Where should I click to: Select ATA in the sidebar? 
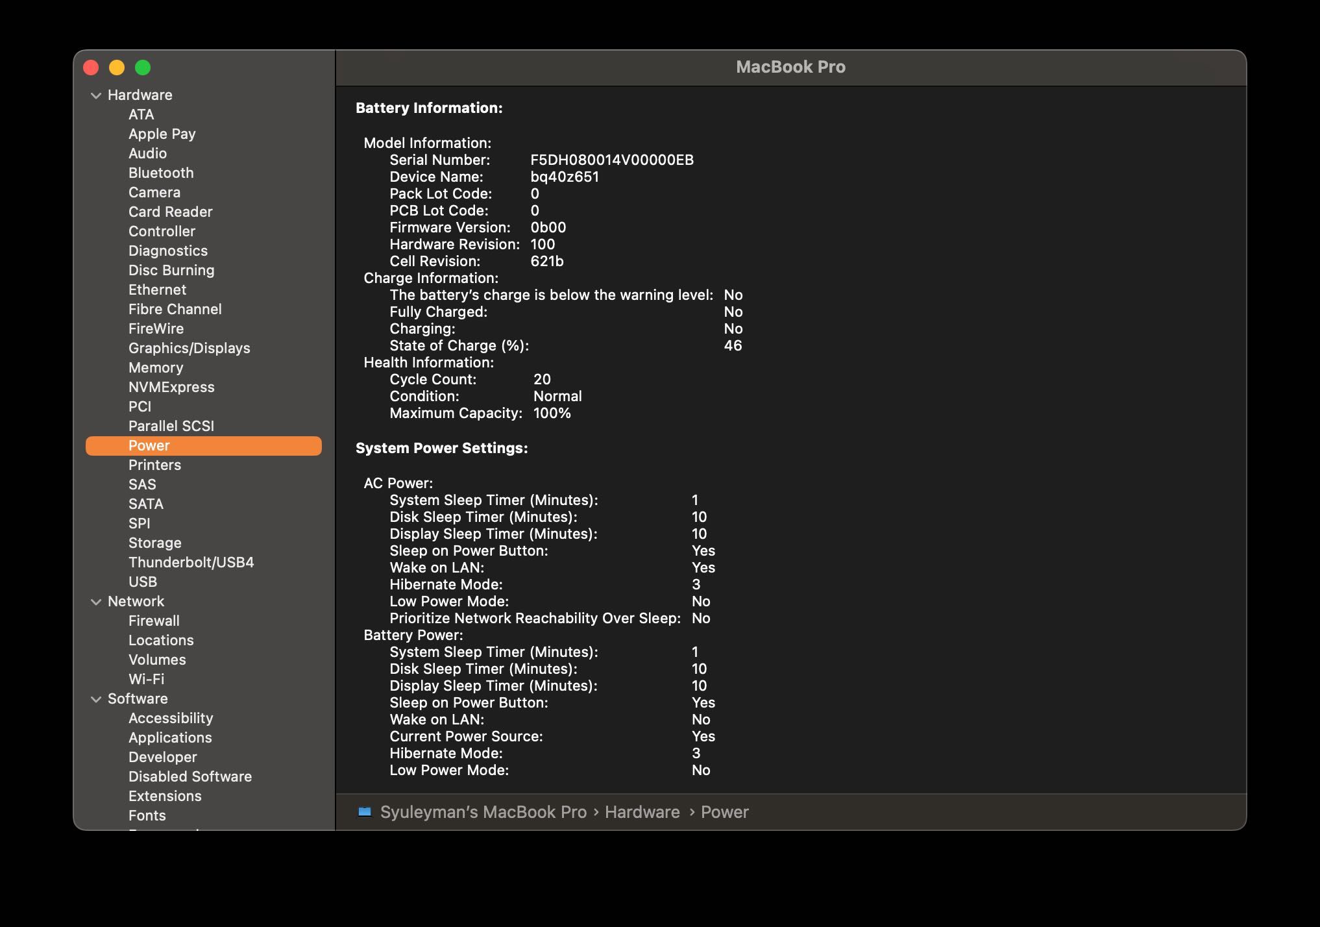[x=141, y=114]
